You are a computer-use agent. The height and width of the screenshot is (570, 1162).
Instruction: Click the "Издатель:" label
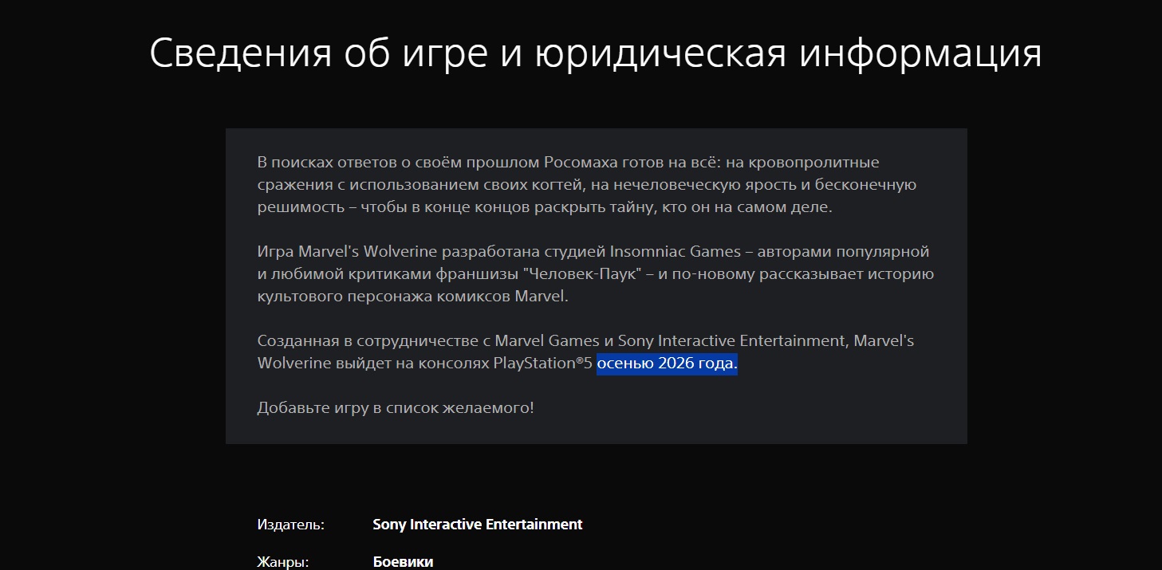[x=290, y=525]
